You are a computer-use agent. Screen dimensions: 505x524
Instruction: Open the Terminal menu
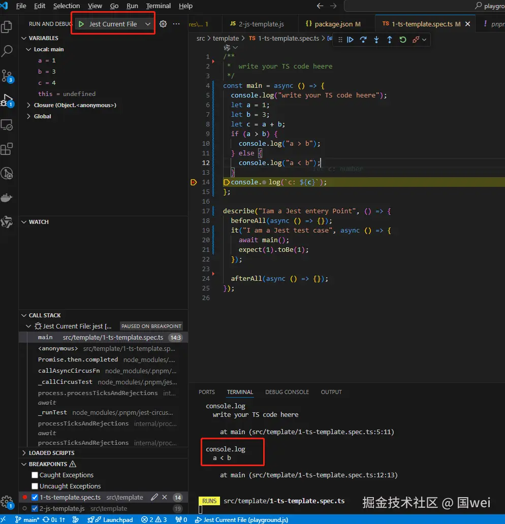[x=158, y=6]
